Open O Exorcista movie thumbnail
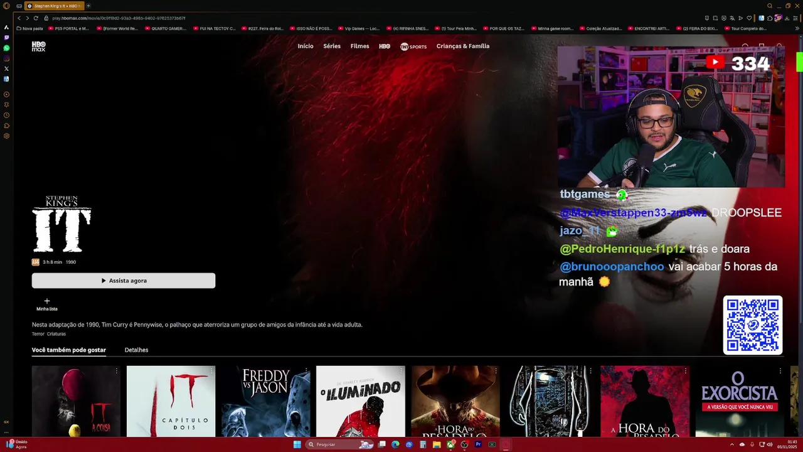The height and width of the screenshot is (452, 803). [740, 401]
